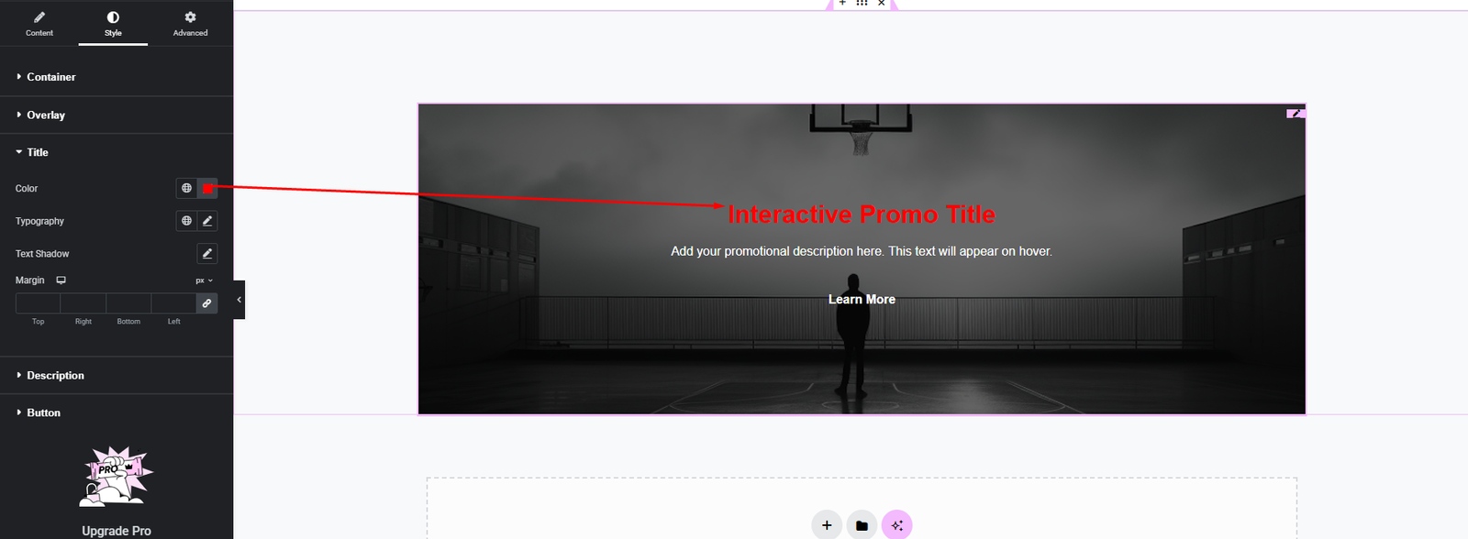
Task: Click the red Title color swatch
Action: (208, 189)
